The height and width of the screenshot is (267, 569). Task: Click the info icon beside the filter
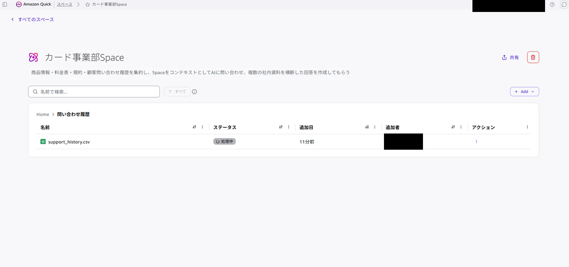pos(195,92)
